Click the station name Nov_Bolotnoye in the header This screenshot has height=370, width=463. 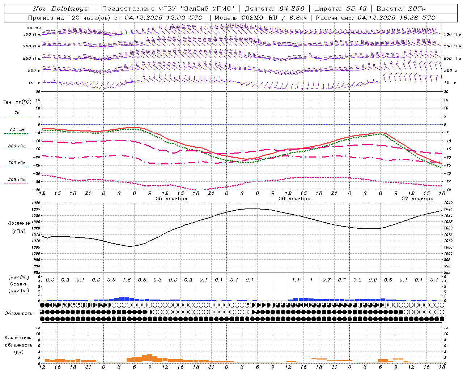[x=60, y=9]
